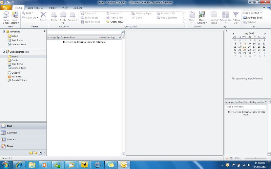
Task: Switch to the Add-Ins tab
Action: [x=78, y=8]
